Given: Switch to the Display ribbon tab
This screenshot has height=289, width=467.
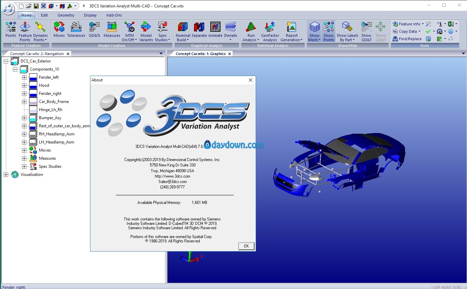Looking at the screenshot, I should pyautogui.click(x=90, y=15).
